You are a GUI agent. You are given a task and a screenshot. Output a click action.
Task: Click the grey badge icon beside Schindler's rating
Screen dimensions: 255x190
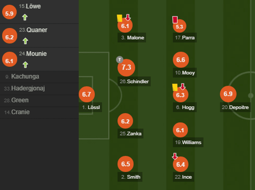[119, 60]
